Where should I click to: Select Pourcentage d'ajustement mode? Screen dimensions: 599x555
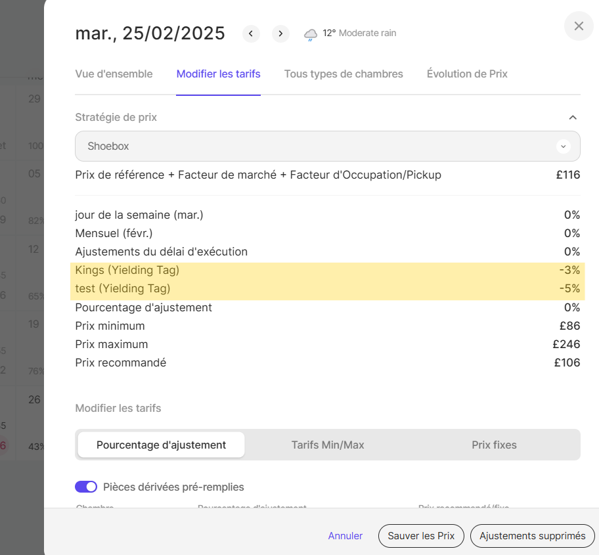(x=161, y=445)
